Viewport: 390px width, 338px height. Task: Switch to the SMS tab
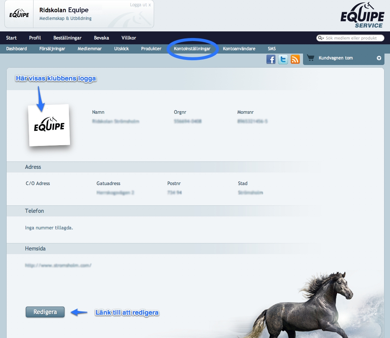click(272, 49)
